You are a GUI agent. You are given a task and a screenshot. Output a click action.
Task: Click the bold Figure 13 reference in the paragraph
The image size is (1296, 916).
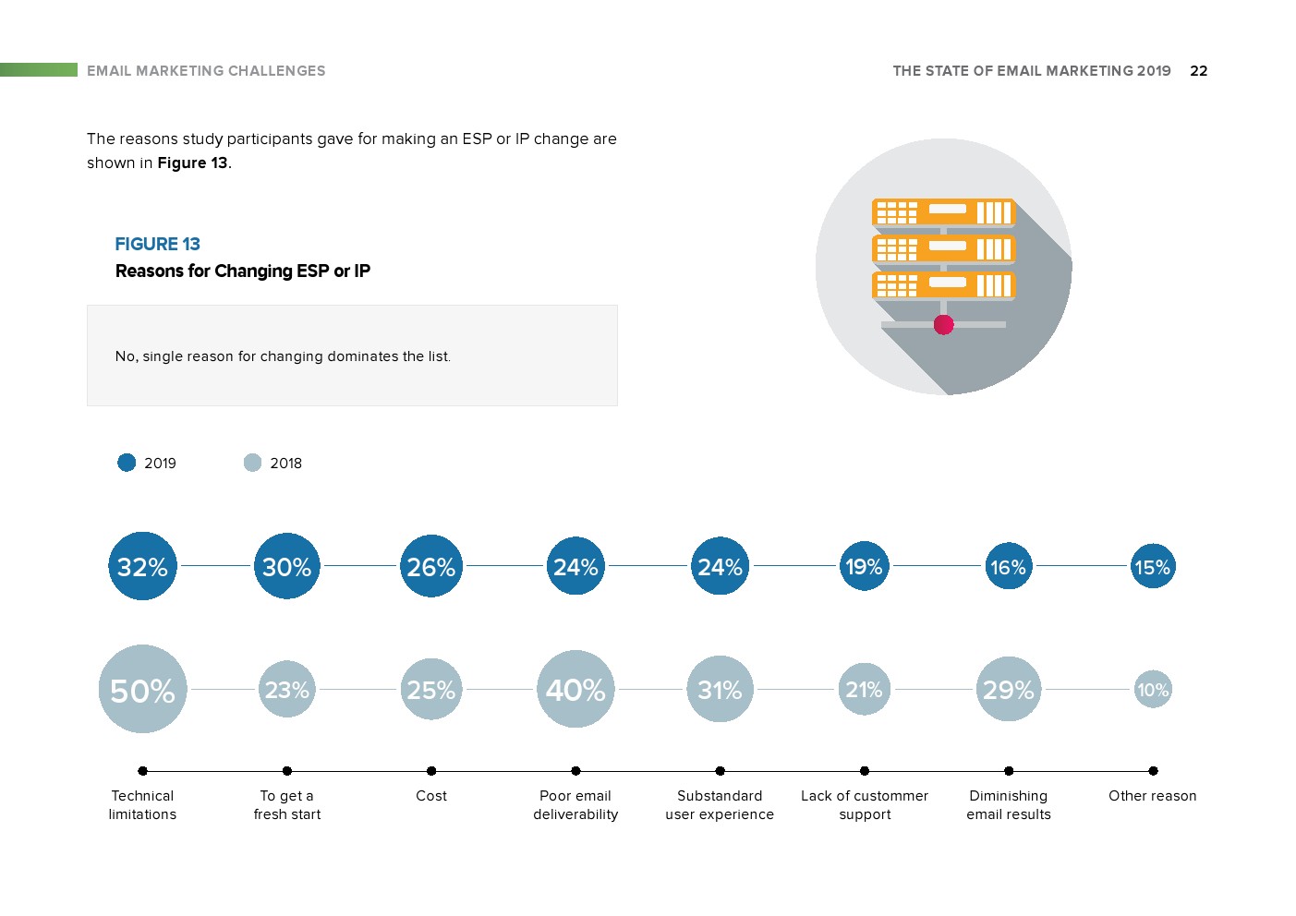click(x=192, y=163)
